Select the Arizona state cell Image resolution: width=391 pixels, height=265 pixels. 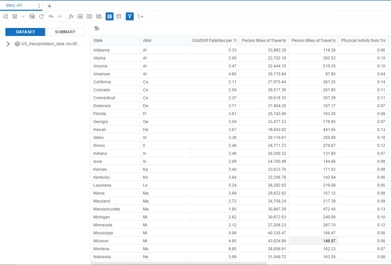point(115,66)
